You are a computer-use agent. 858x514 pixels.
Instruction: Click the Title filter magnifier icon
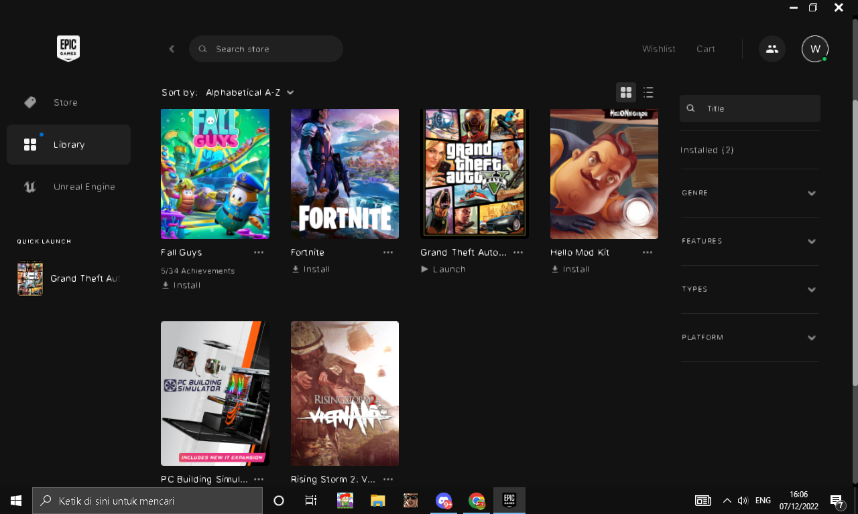point(691,108)
